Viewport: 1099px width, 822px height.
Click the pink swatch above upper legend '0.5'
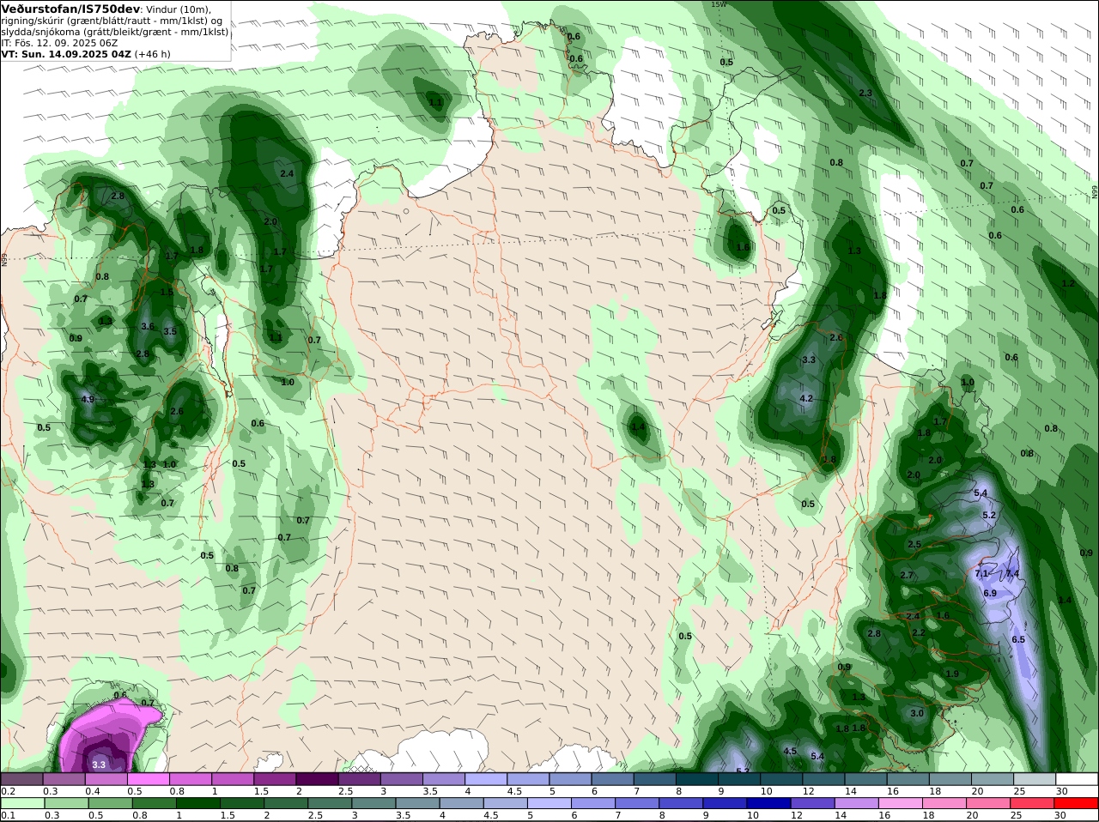148,779
